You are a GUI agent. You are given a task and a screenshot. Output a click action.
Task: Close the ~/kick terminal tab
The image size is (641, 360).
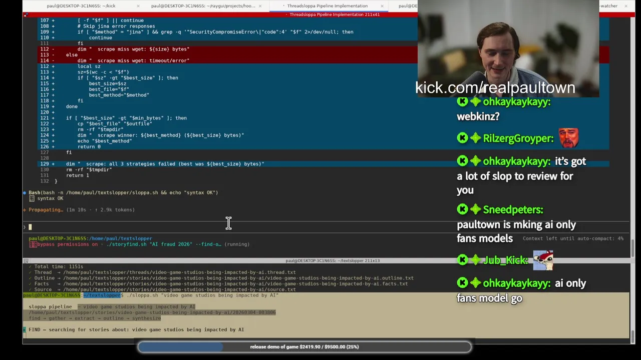pos(139,5)
